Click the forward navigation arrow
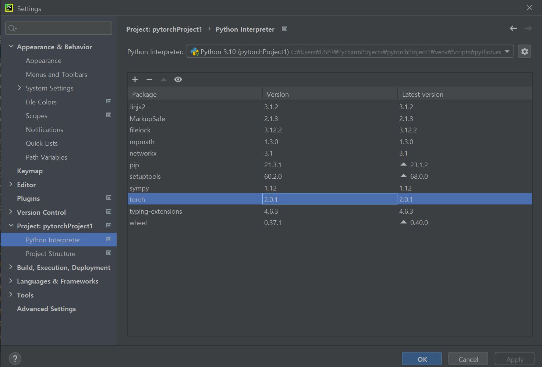 click(x=528, y=28)
